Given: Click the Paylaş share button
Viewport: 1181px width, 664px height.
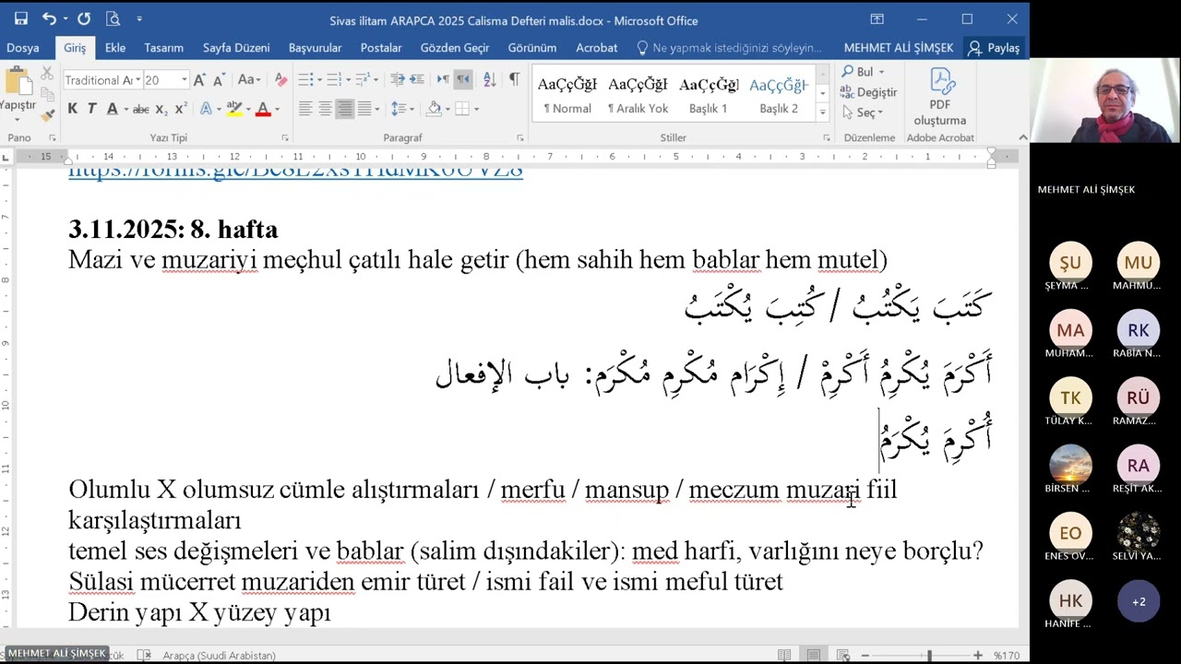Looking at the screenshot, I should (994, 48).
